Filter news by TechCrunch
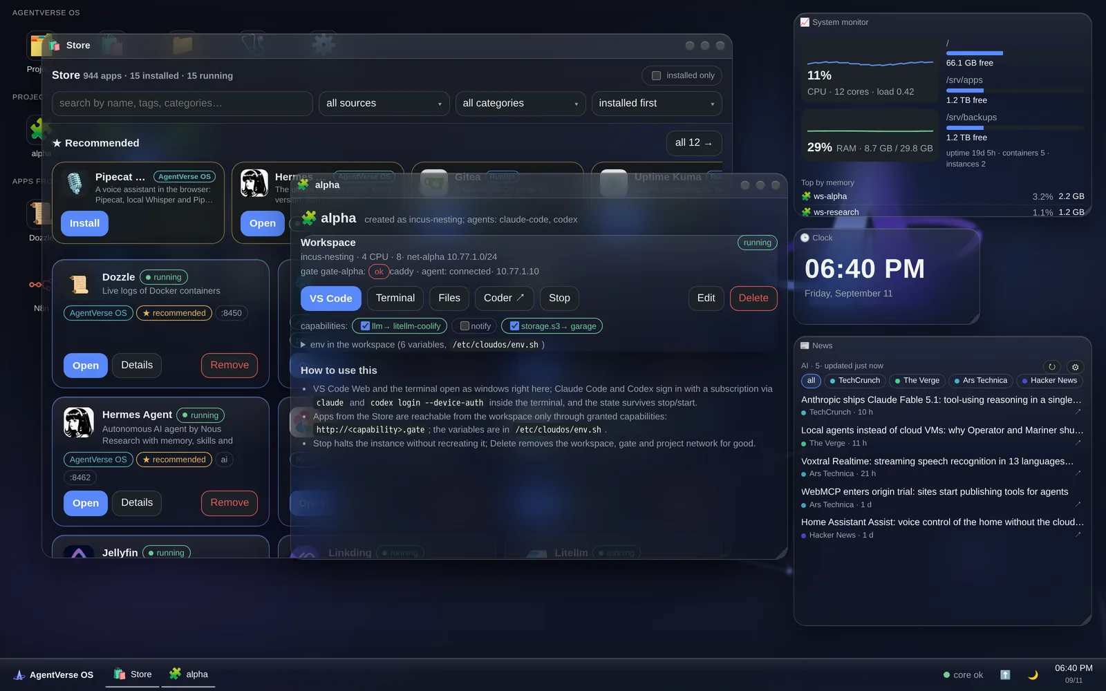The width and height of the screenshot is (1106, 691). click(854, 381)
